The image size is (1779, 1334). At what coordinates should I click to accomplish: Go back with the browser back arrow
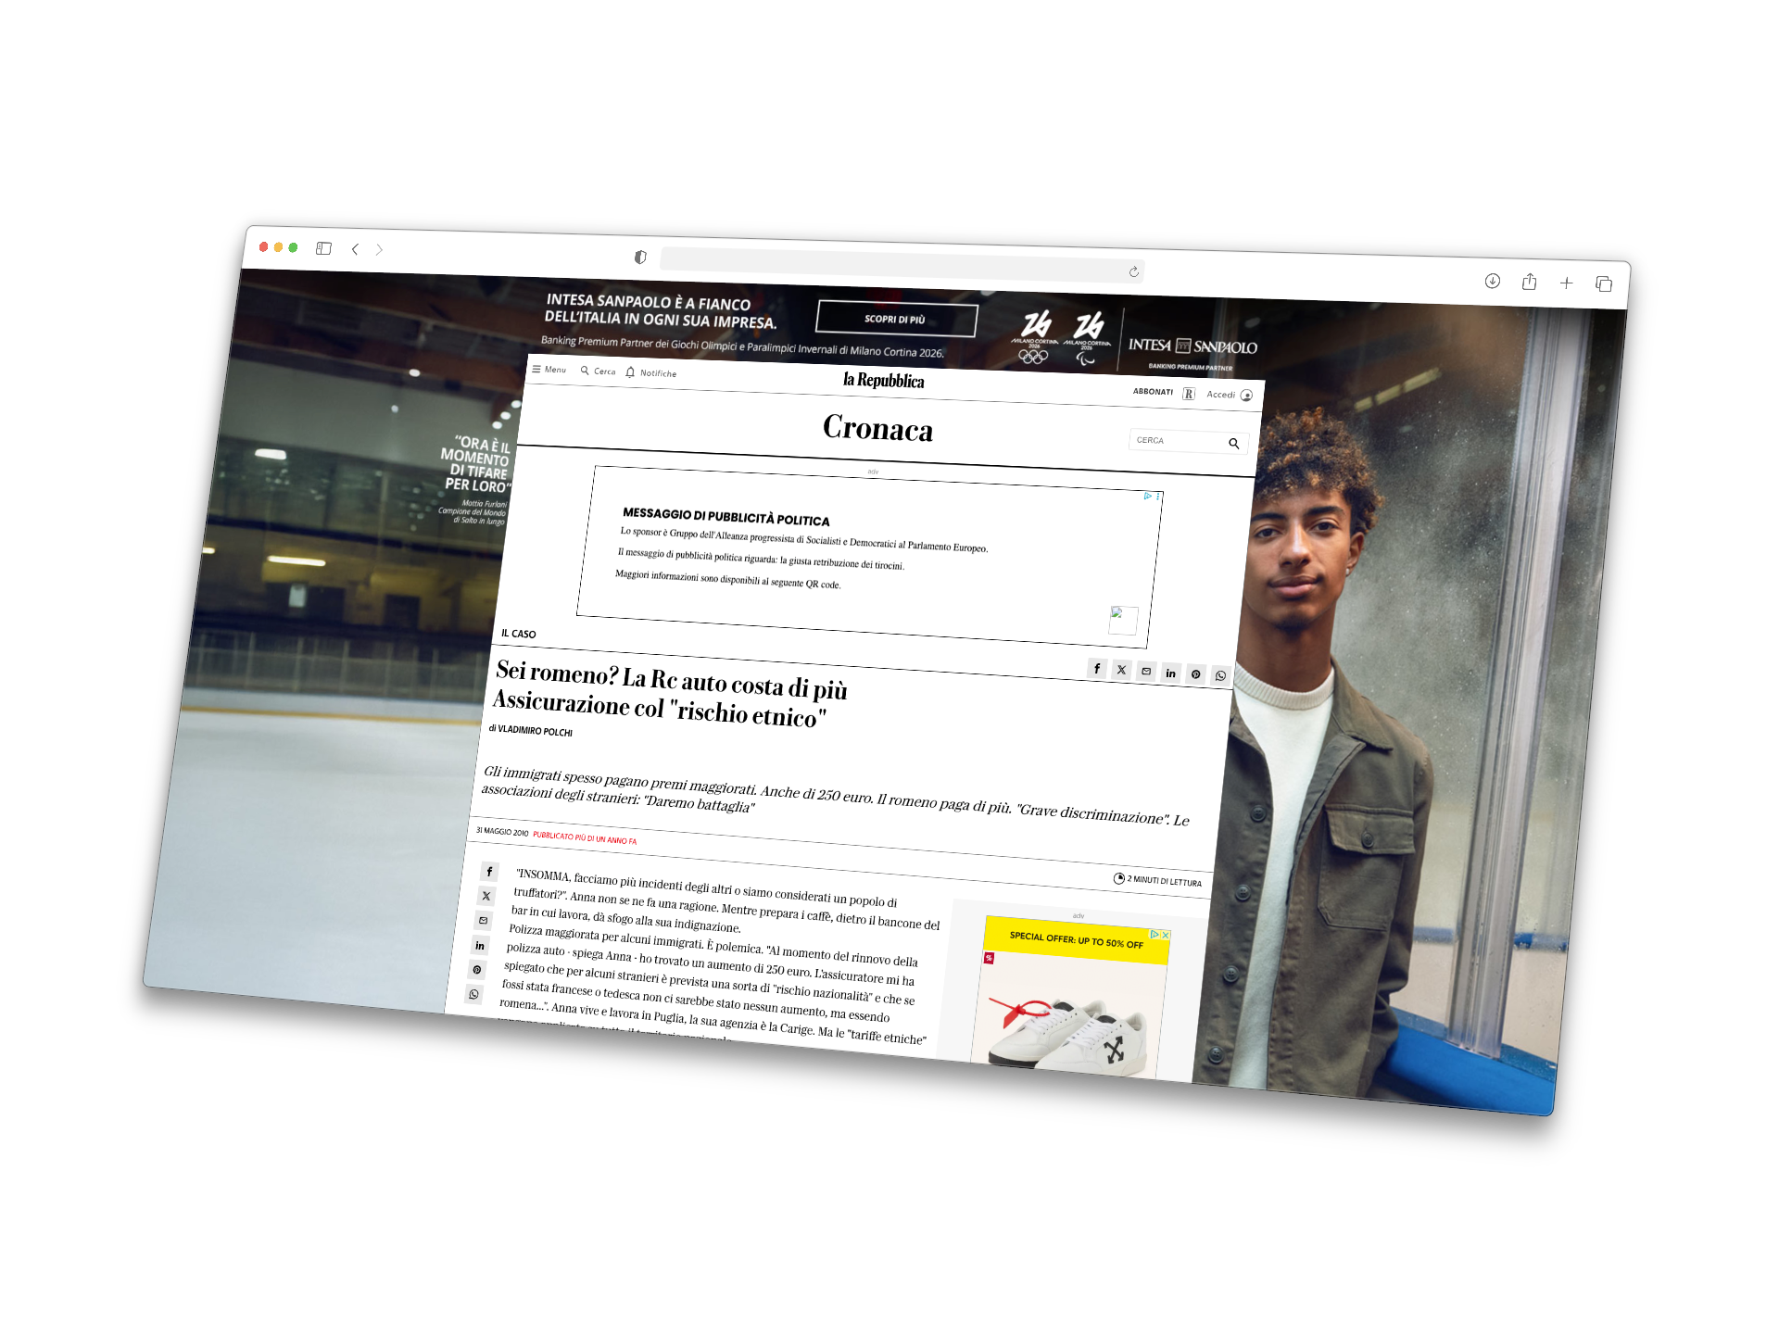pyautogui.click(x=355, y=249)
